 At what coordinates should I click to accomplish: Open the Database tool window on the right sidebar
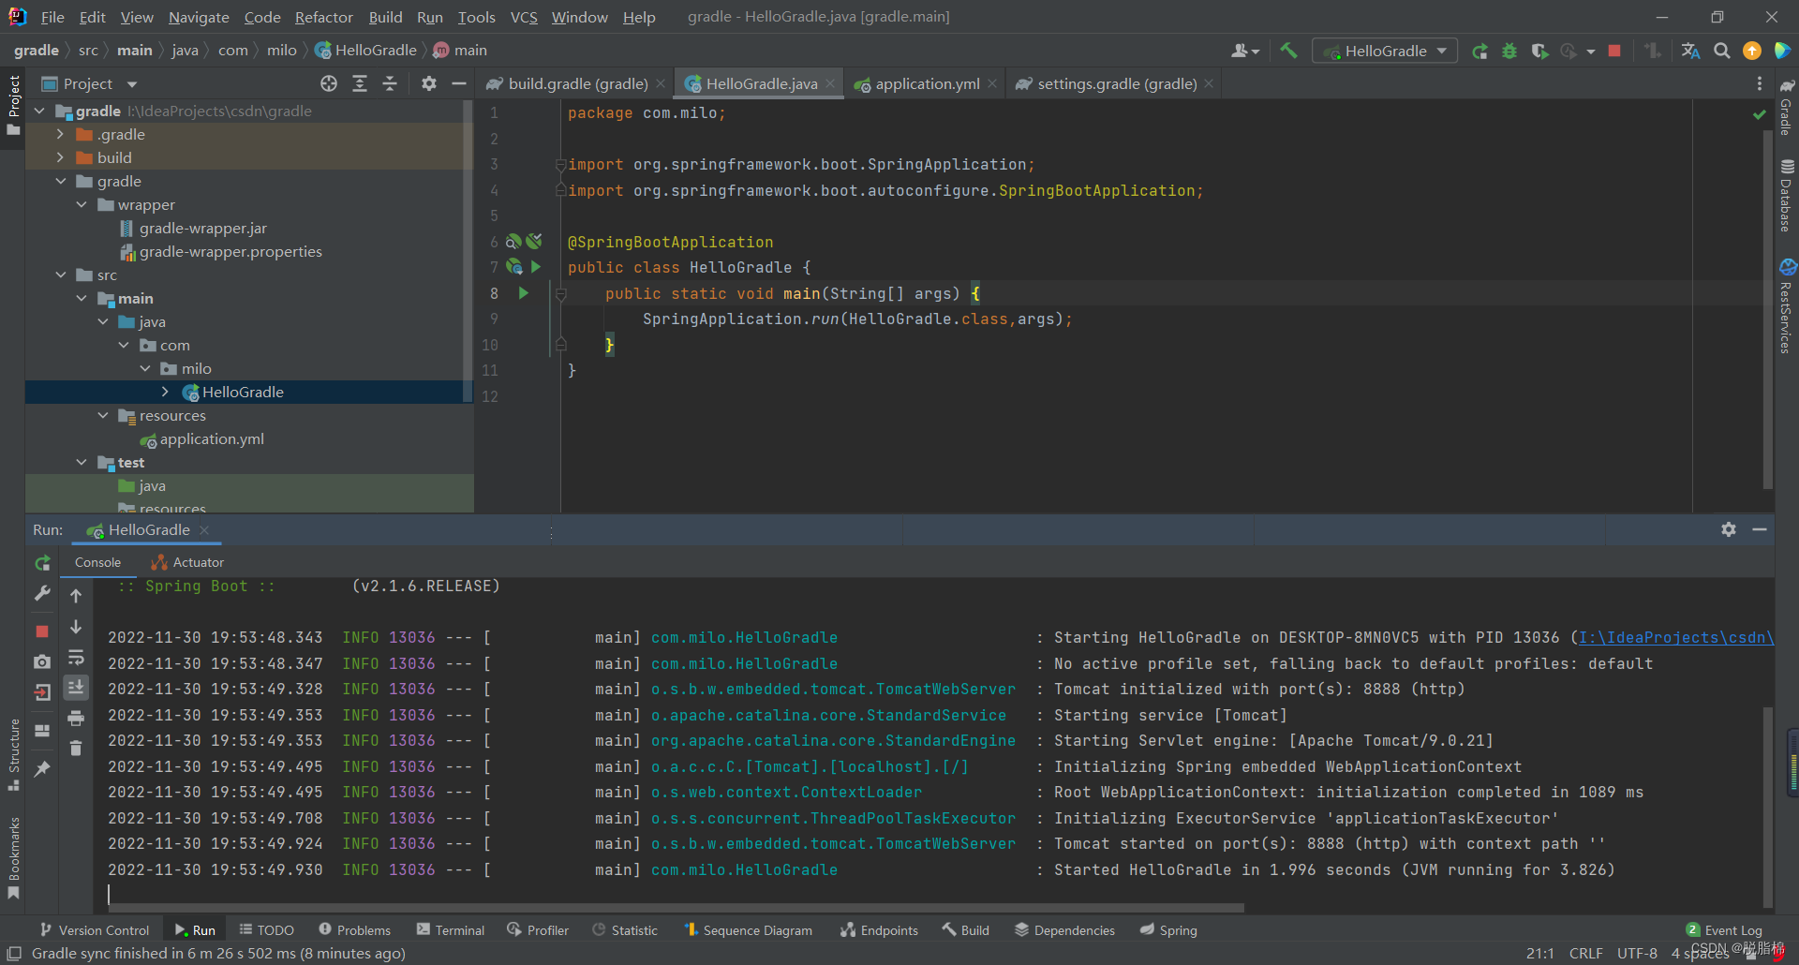point(1788,192)
